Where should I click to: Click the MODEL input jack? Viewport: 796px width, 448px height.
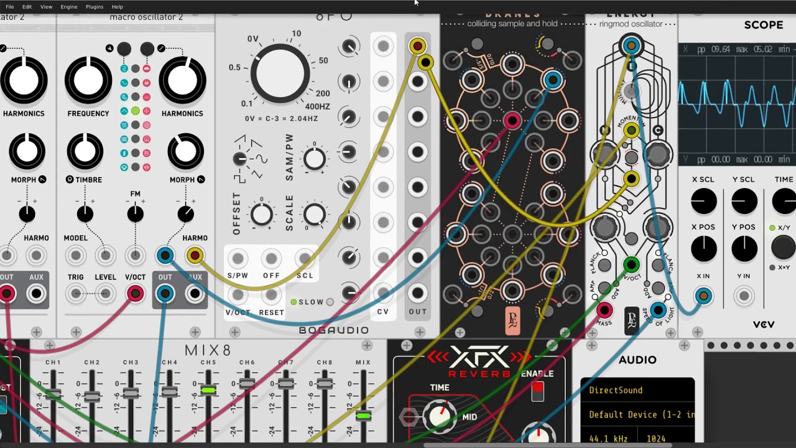coord(76,255)
